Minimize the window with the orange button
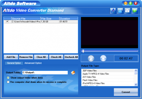 [x=126, y=4]
